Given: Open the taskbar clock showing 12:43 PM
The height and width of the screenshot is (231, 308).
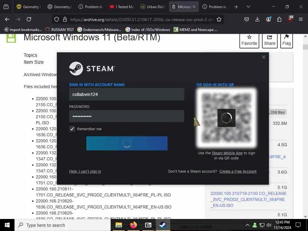Looking at the screenshot, I should point(282,225).
